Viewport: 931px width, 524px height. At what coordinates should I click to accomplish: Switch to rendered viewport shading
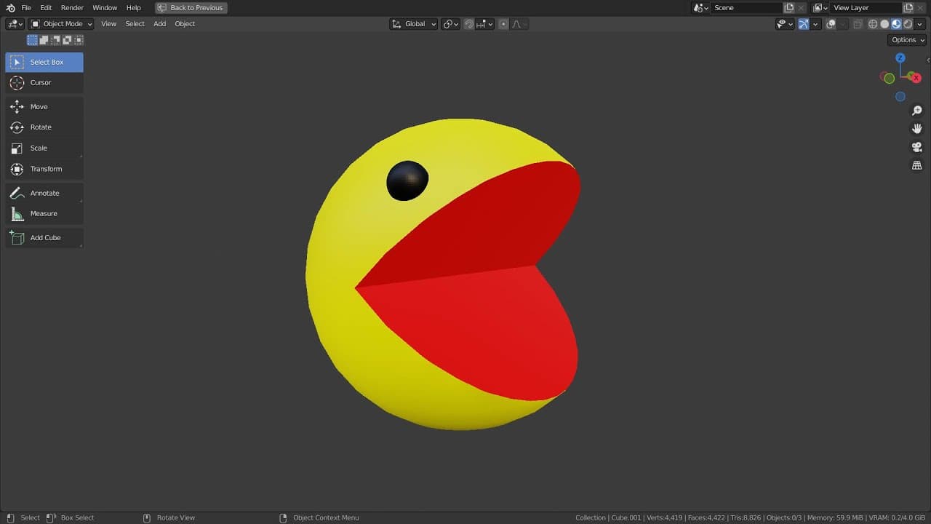[908, 24]
